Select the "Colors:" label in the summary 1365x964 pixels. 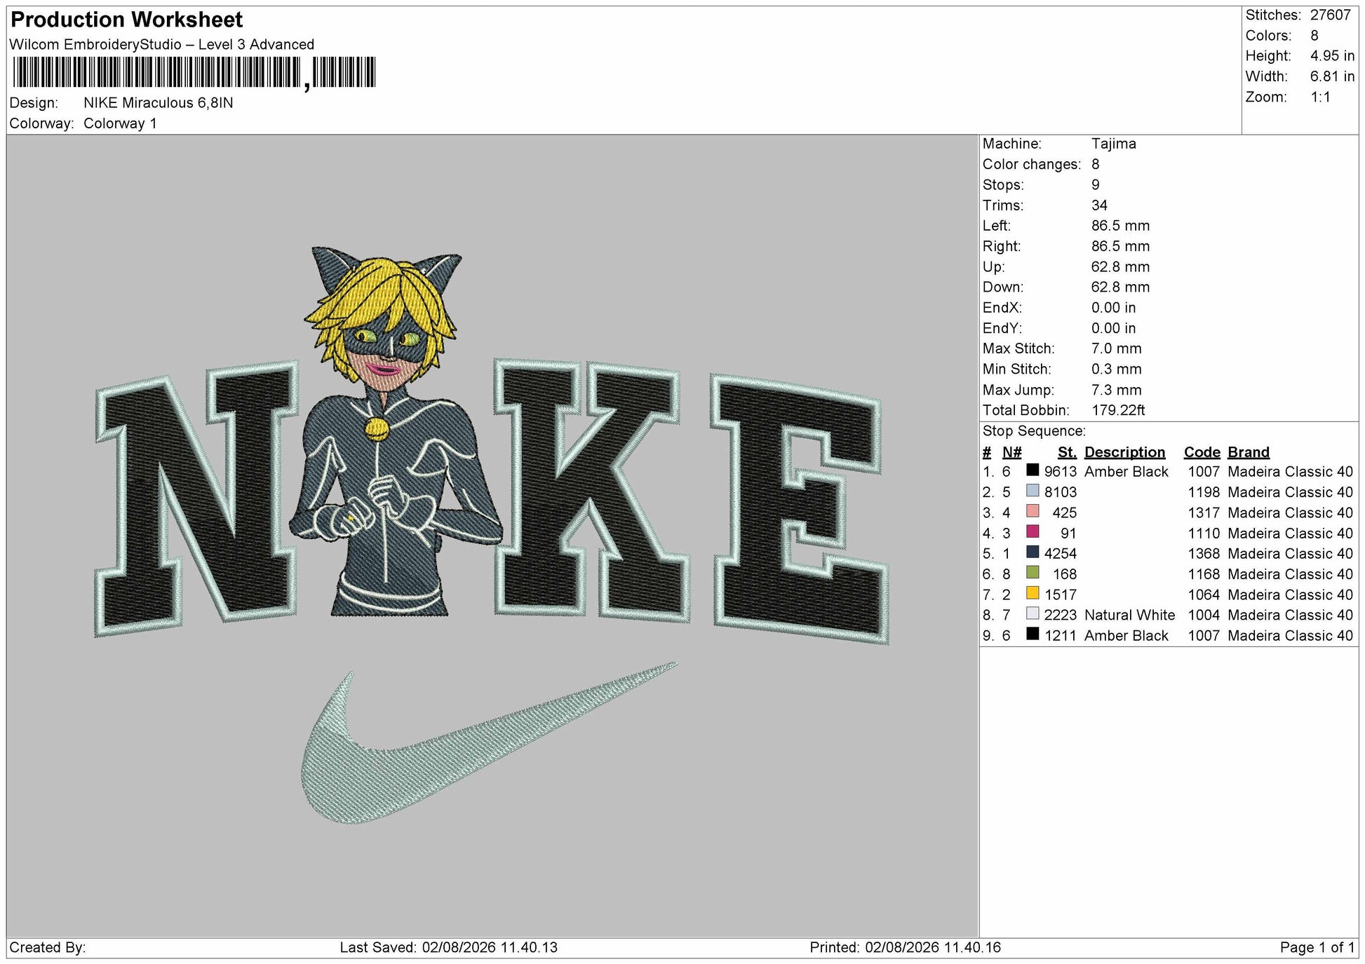click(1268, 36)
